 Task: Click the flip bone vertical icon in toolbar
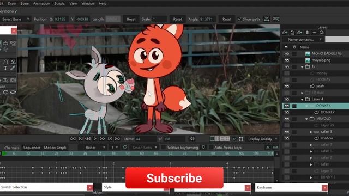[276, 19]
